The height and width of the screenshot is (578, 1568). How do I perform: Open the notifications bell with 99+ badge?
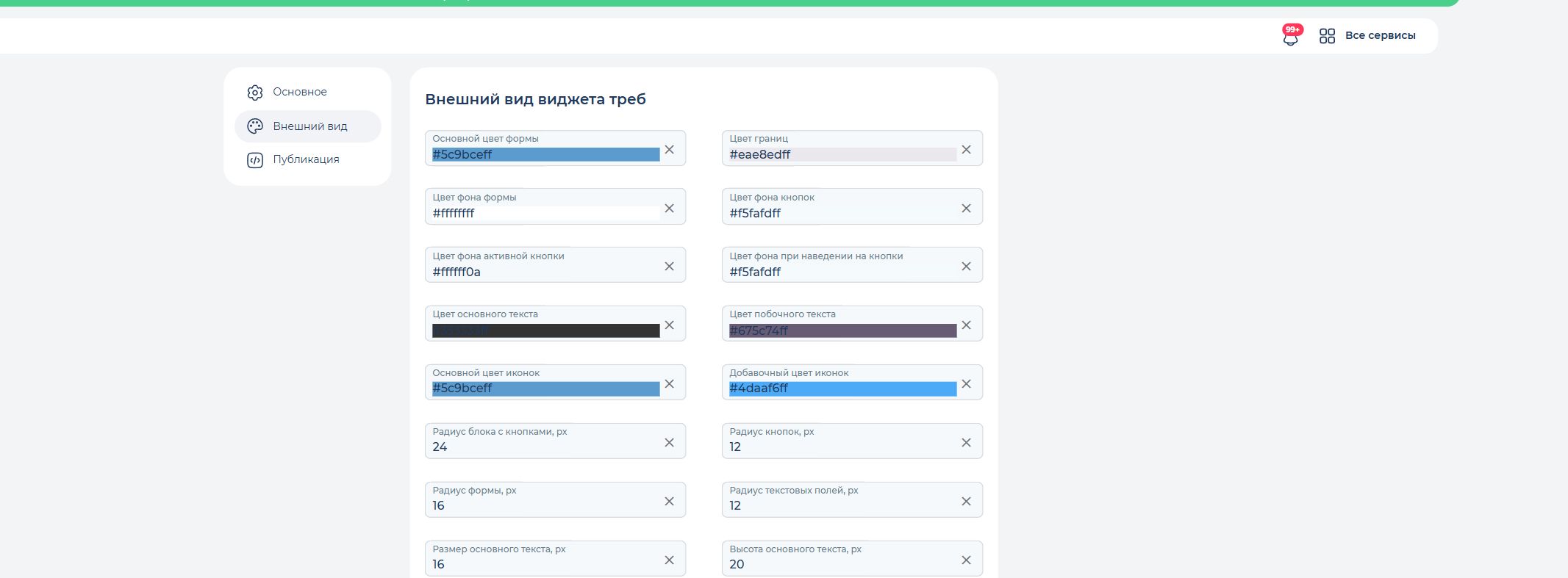tap(1291, 35)
